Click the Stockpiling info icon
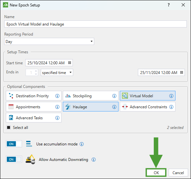Image resolution: width=191 pixels, height=179 pixels. [x=114, y=96]
